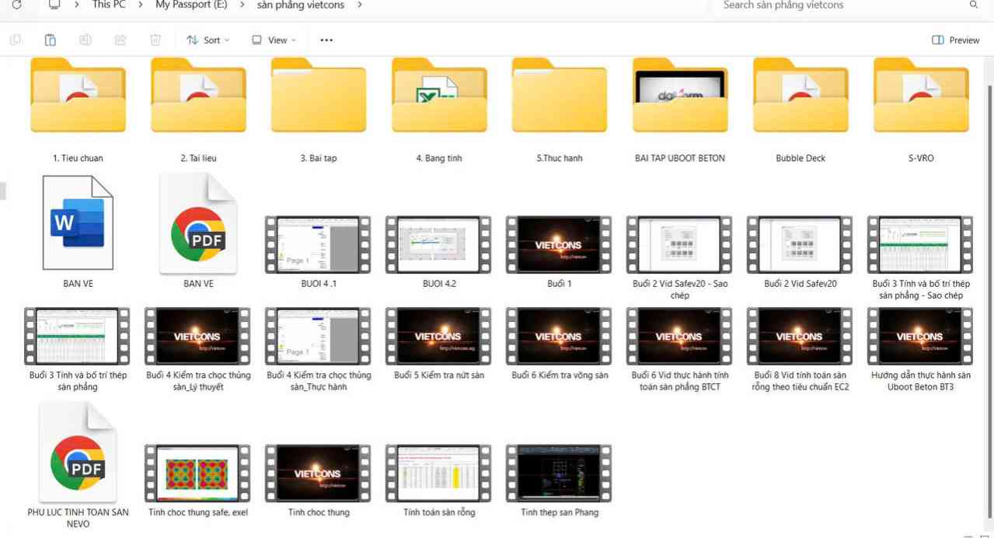Go to This PC in address bar
The height and width of the screenshot is (538, 994).
coord(109,5)
